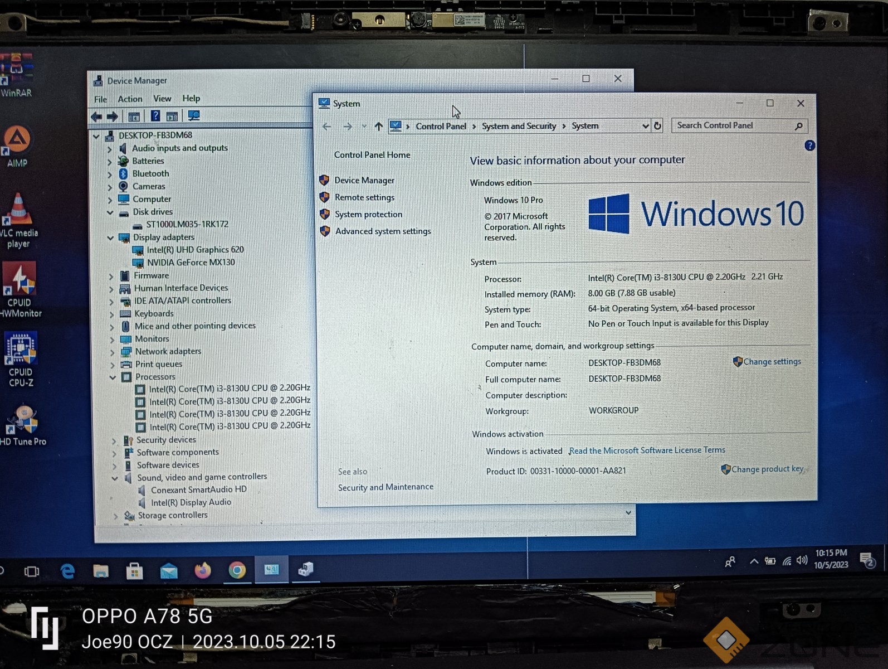Click Back arrow in System window
888x669 pixels.
point(327,127)
